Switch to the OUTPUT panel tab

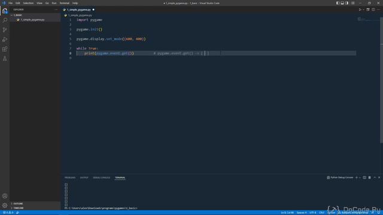click(x=84, y=177)
